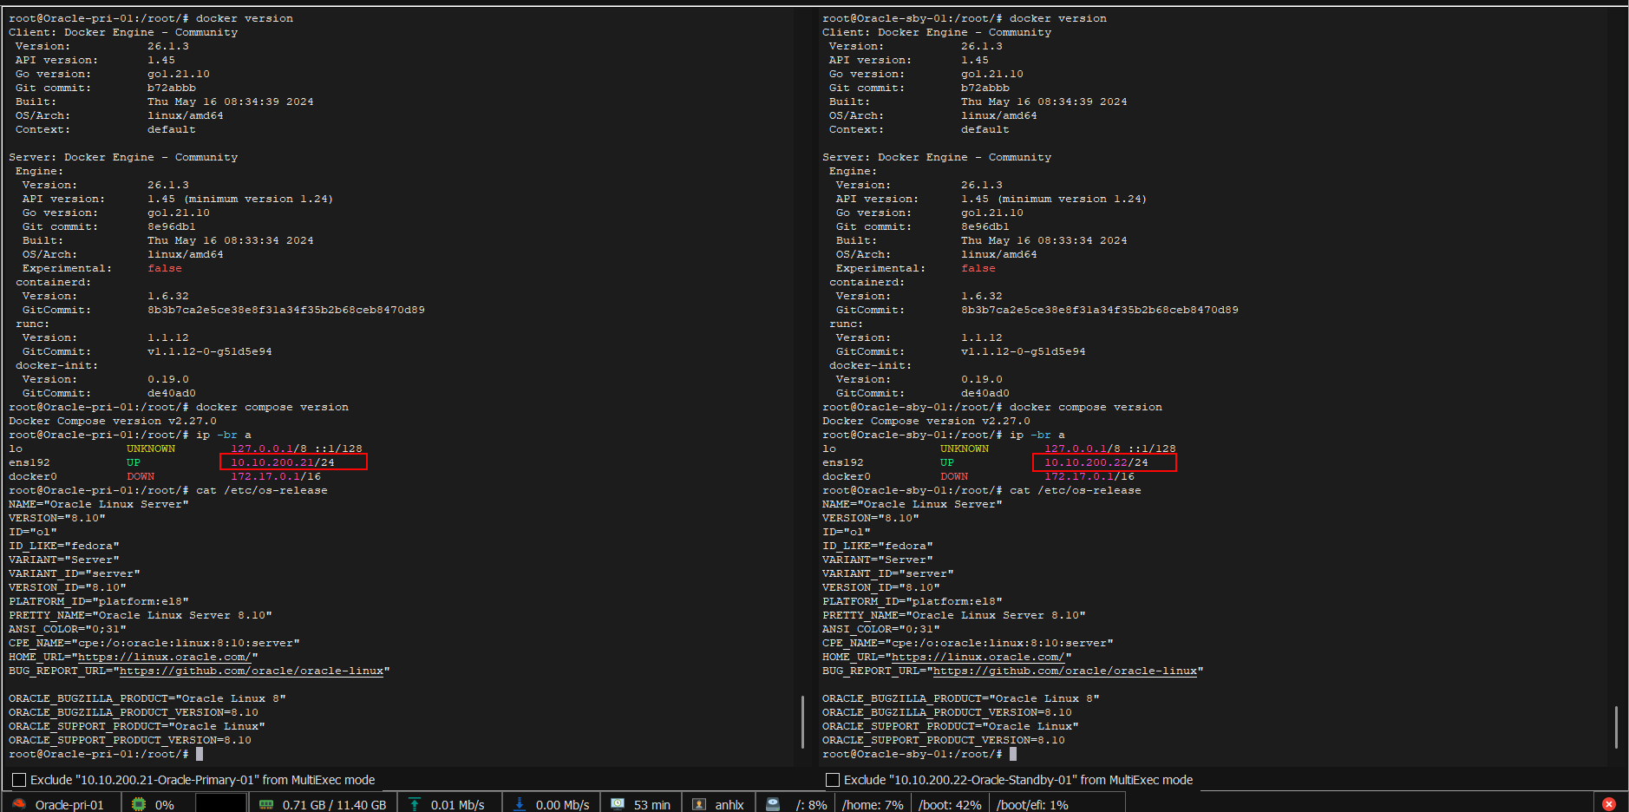Click 'docker version' command in Oracle-pri-01 terminal

tap(245, 18)
